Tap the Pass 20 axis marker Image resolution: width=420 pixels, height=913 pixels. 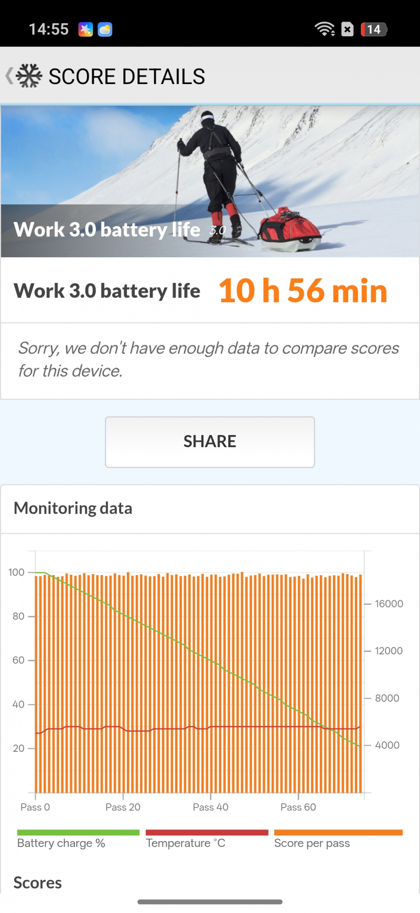pos(123,807)
